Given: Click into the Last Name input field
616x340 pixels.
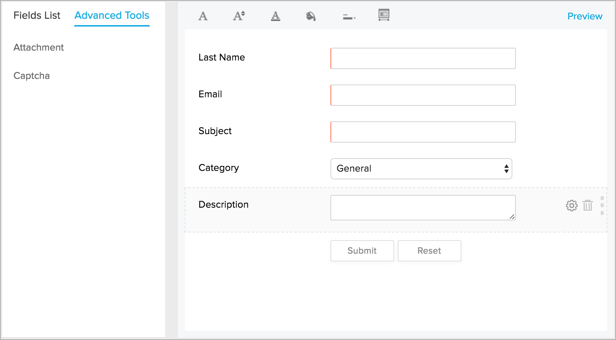Looking at the screenshot, I should [423, 58].
